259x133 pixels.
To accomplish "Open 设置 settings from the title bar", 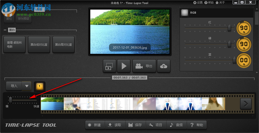I will pyautogui.click(x=198, y=3).
